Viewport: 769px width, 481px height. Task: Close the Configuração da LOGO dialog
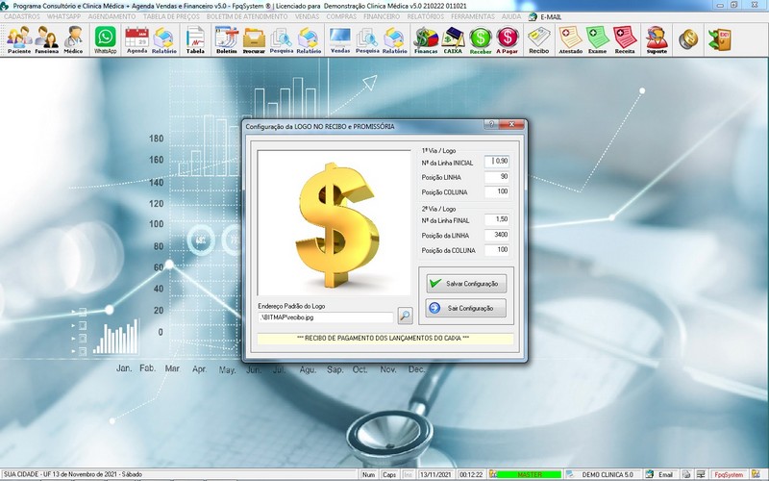(x=511, y=124)
